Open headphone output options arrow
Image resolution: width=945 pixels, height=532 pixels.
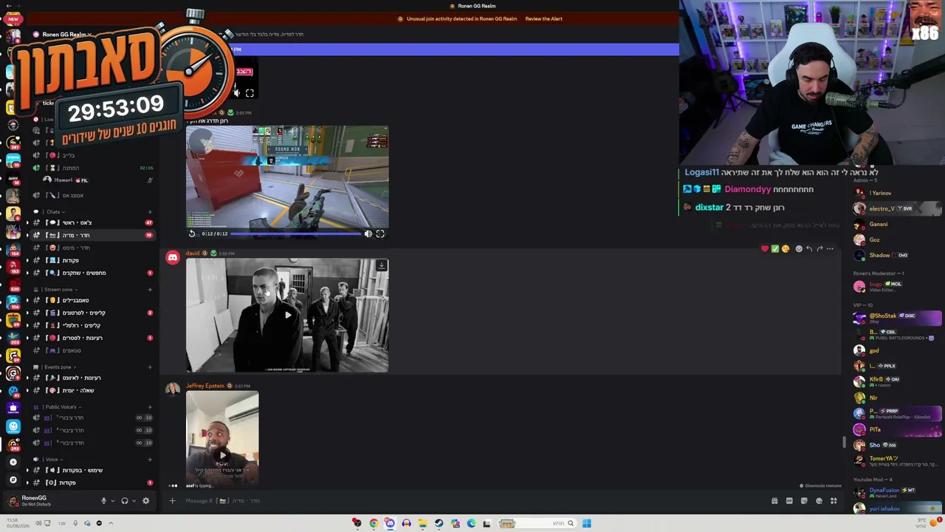134,501
